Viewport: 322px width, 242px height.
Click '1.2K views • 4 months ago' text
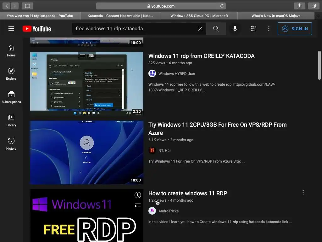point(171,200)
